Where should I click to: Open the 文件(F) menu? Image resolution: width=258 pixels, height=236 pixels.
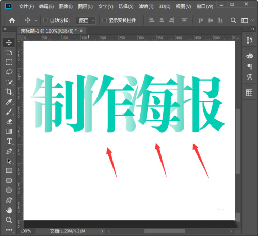tap(26, 7)
